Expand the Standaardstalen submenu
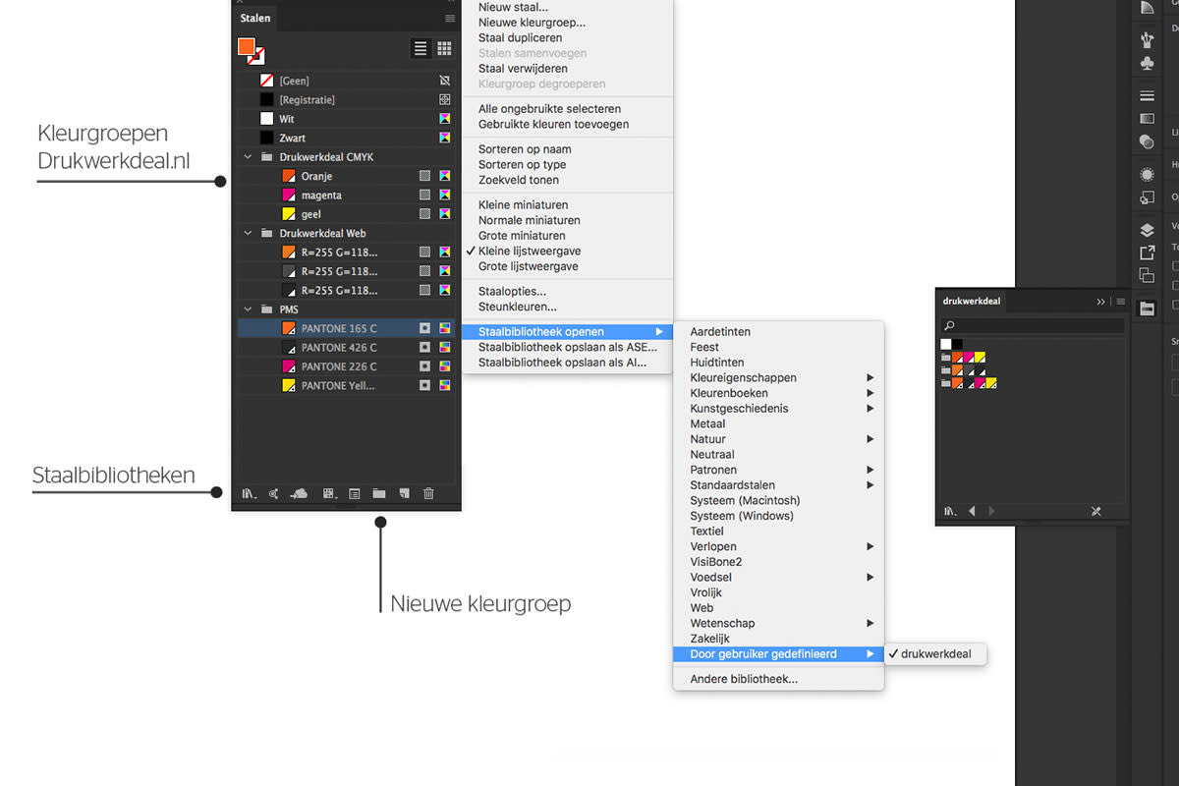The image size is (1179, 786). [x=778, y=485]
